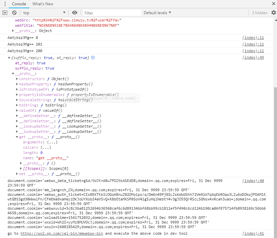This screenshot has width=277, height=238.
Task: Expand the [[Scopes]]: Scopes[0] entry
Action: [x=21, y=168]
